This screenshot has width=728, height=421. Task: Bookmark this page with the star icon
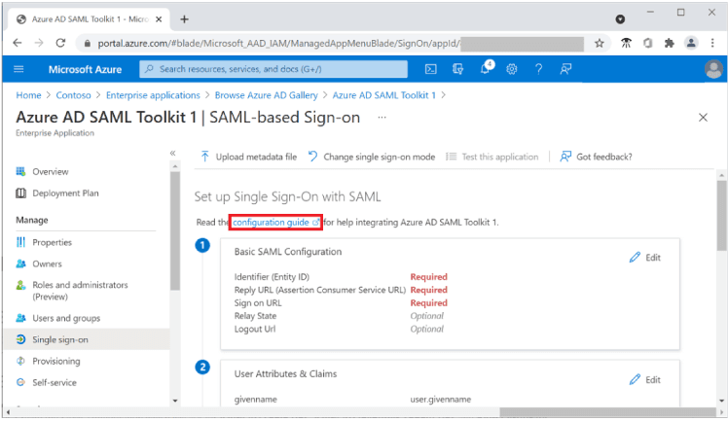click(x=600, y=43)
